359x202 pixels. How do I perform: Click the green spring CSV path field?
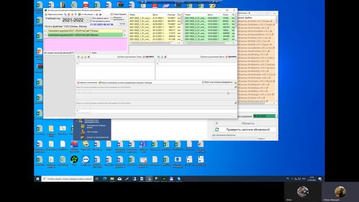click(85, 35)
